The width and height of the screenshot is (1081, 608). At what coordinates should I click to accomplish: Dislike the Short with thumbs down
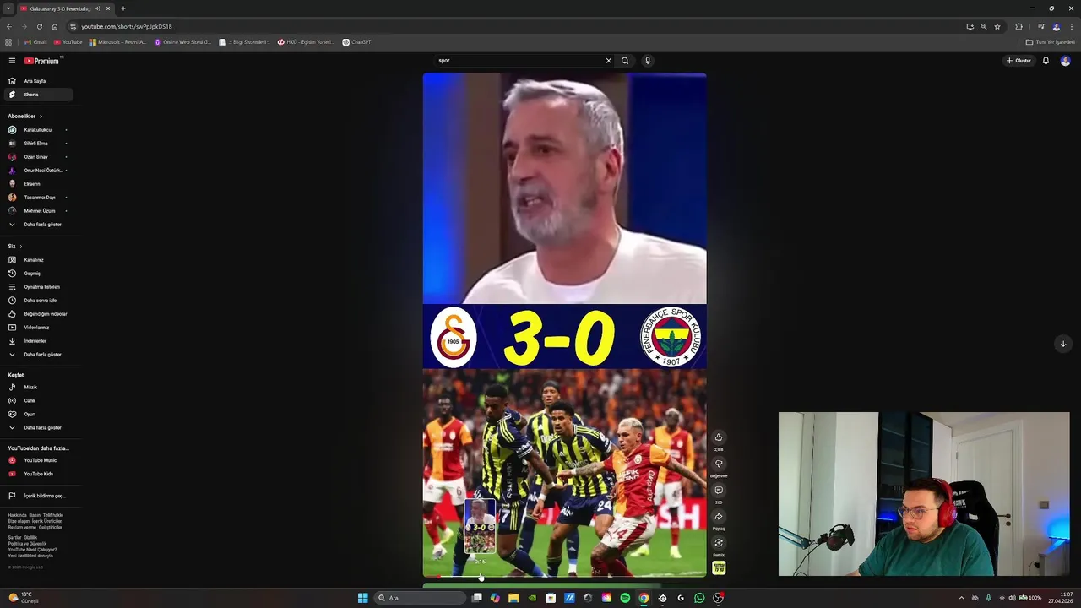(719, 464)
